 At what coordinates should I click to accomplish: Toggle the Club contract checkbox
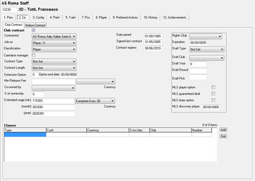tap(34, 30)
